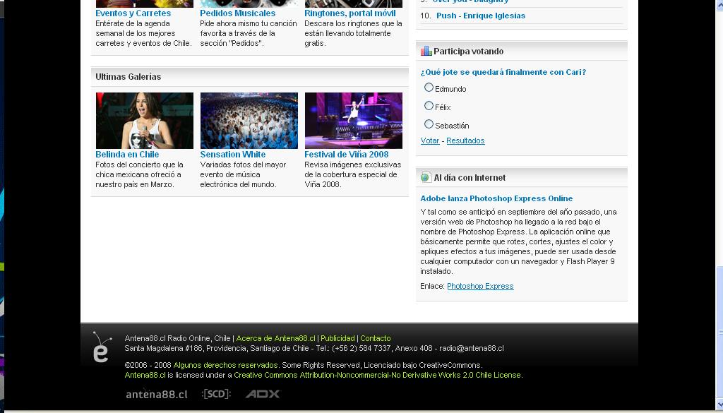Click the Santa Magdalena #186 address text

(163, 349)
